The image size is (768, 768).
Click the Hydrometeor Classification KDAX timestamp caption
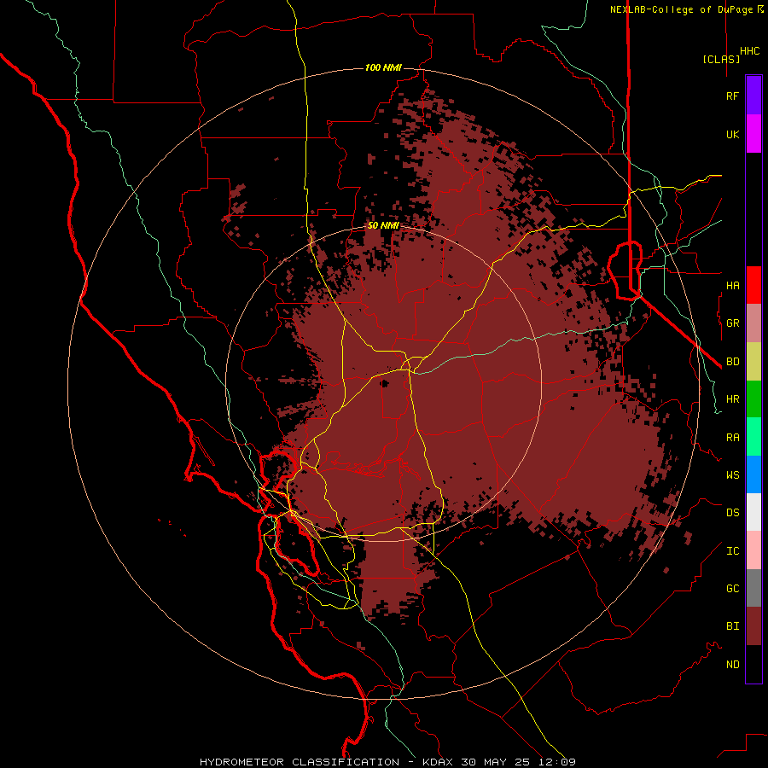387,762
